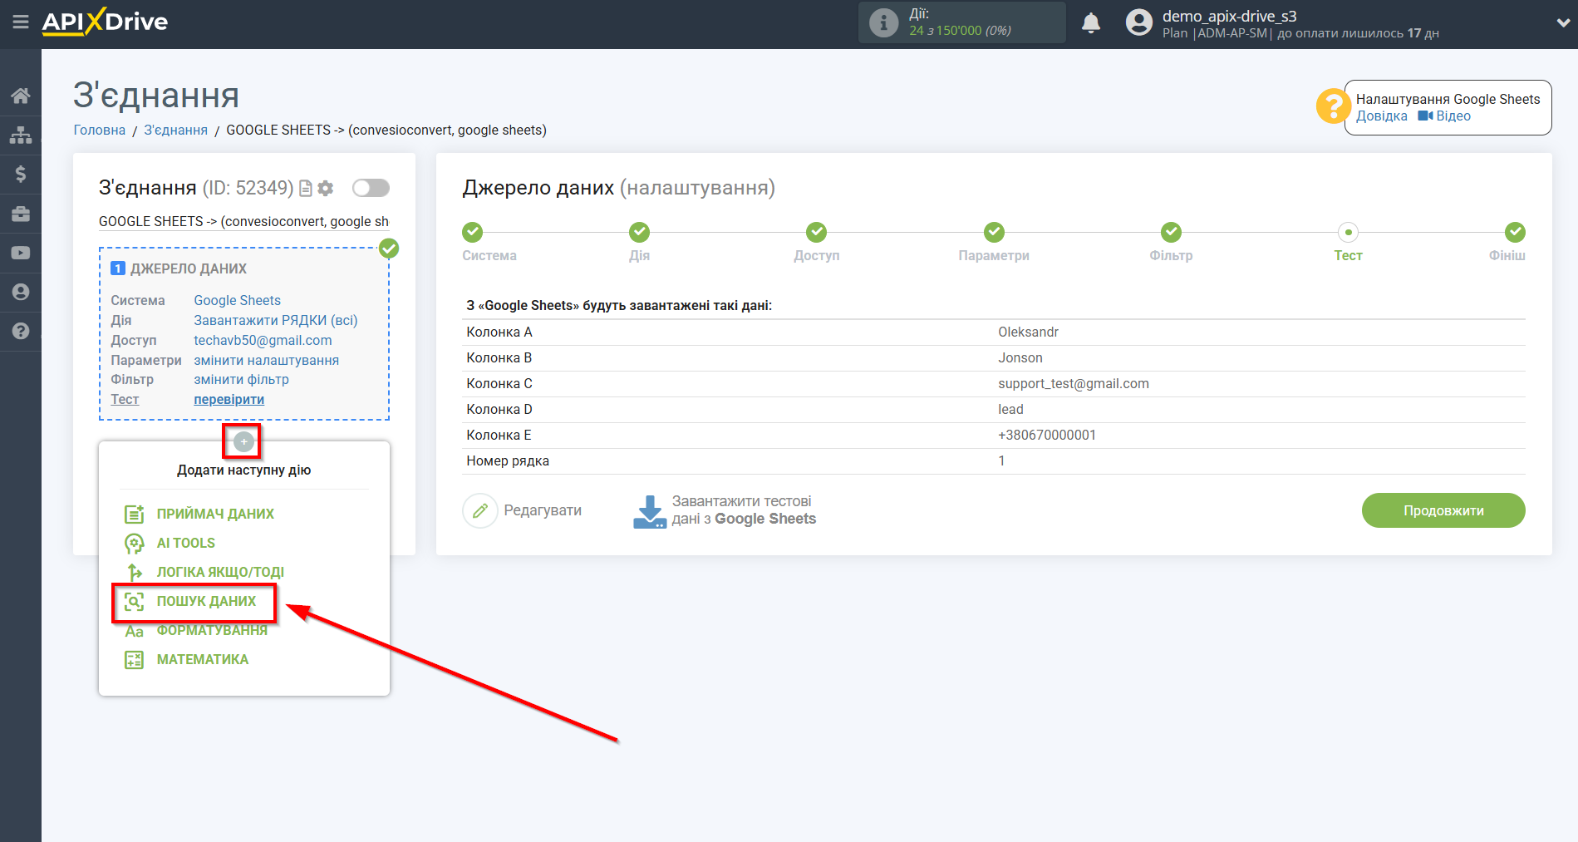Click the plus icon to add next action
The image size is (1578, 842).
[x=243, y=441]
